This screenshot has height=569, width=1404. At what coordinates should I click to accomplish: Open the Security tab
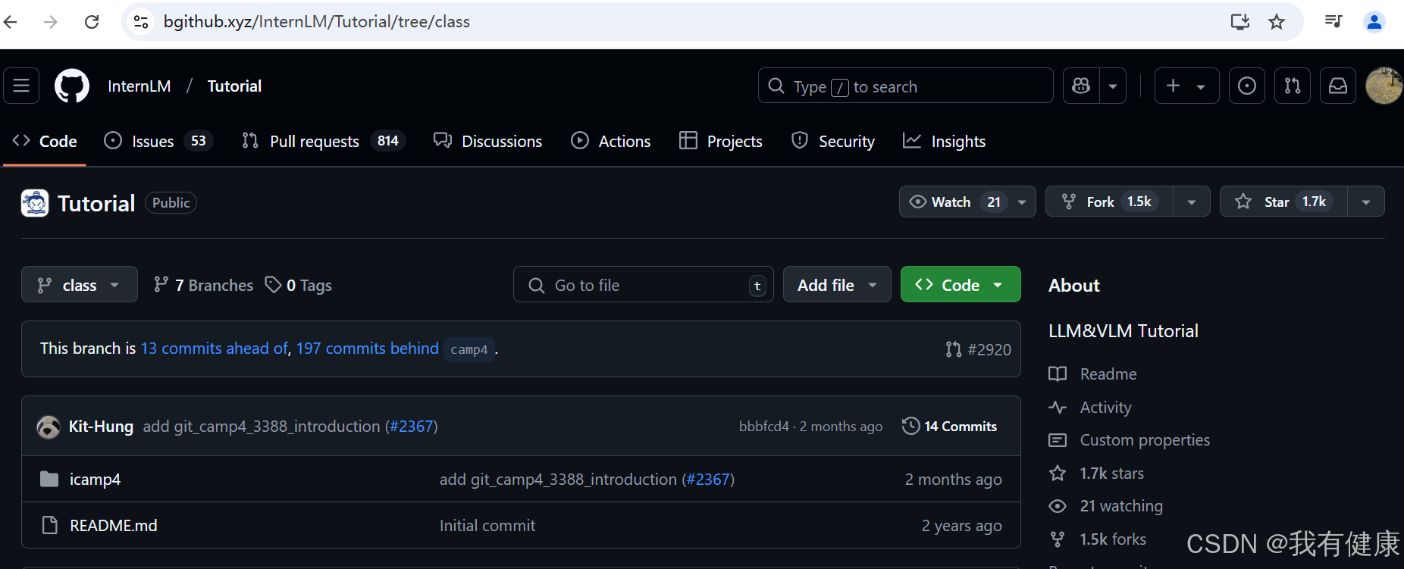(x=833, y=141)
